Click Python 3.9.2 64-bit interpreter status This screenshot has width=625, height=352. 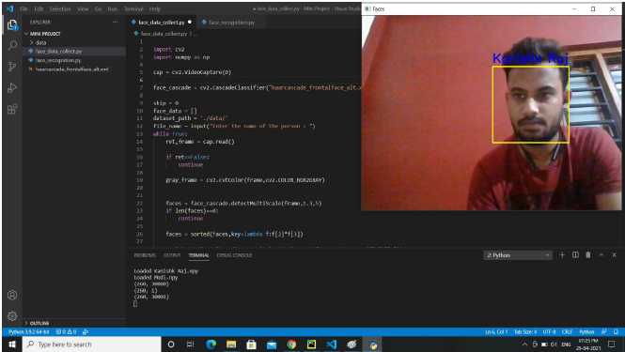pyautogui.click(x=29, y=331)
